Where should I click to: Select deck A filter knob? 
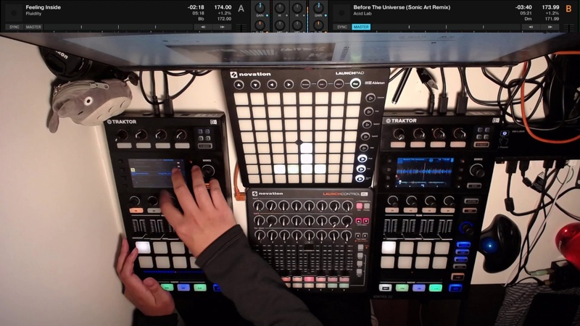pyautogui.click(x=260, y=25)
